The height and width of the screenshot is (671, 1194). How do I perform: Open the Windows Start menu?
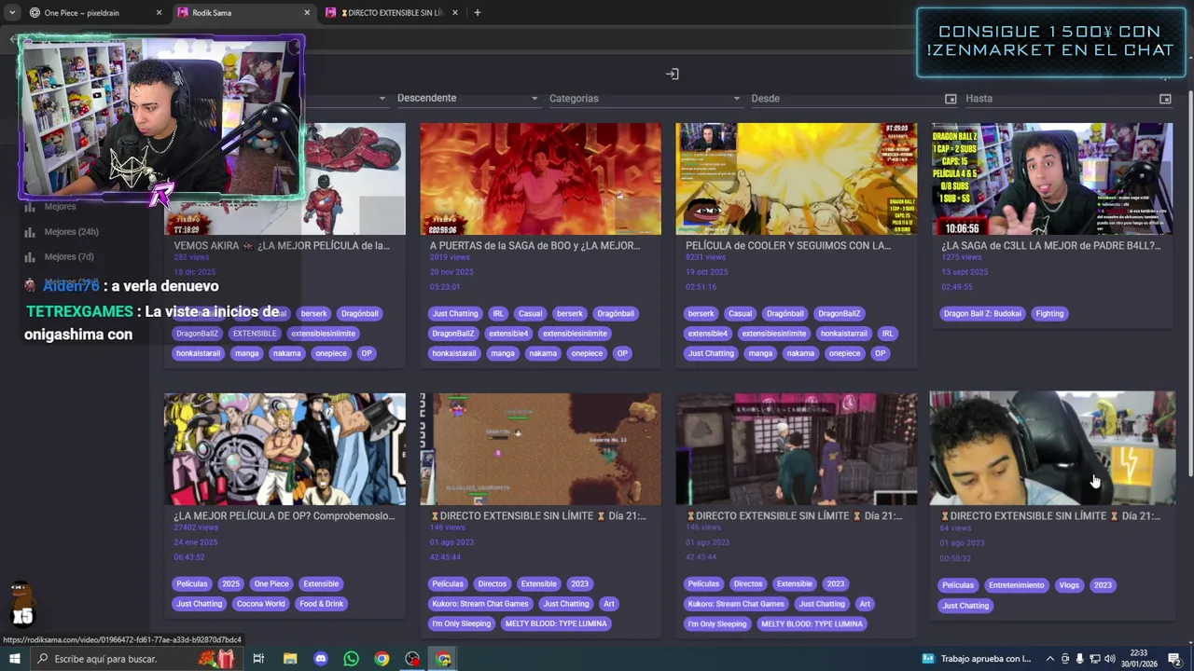[14, 659]
